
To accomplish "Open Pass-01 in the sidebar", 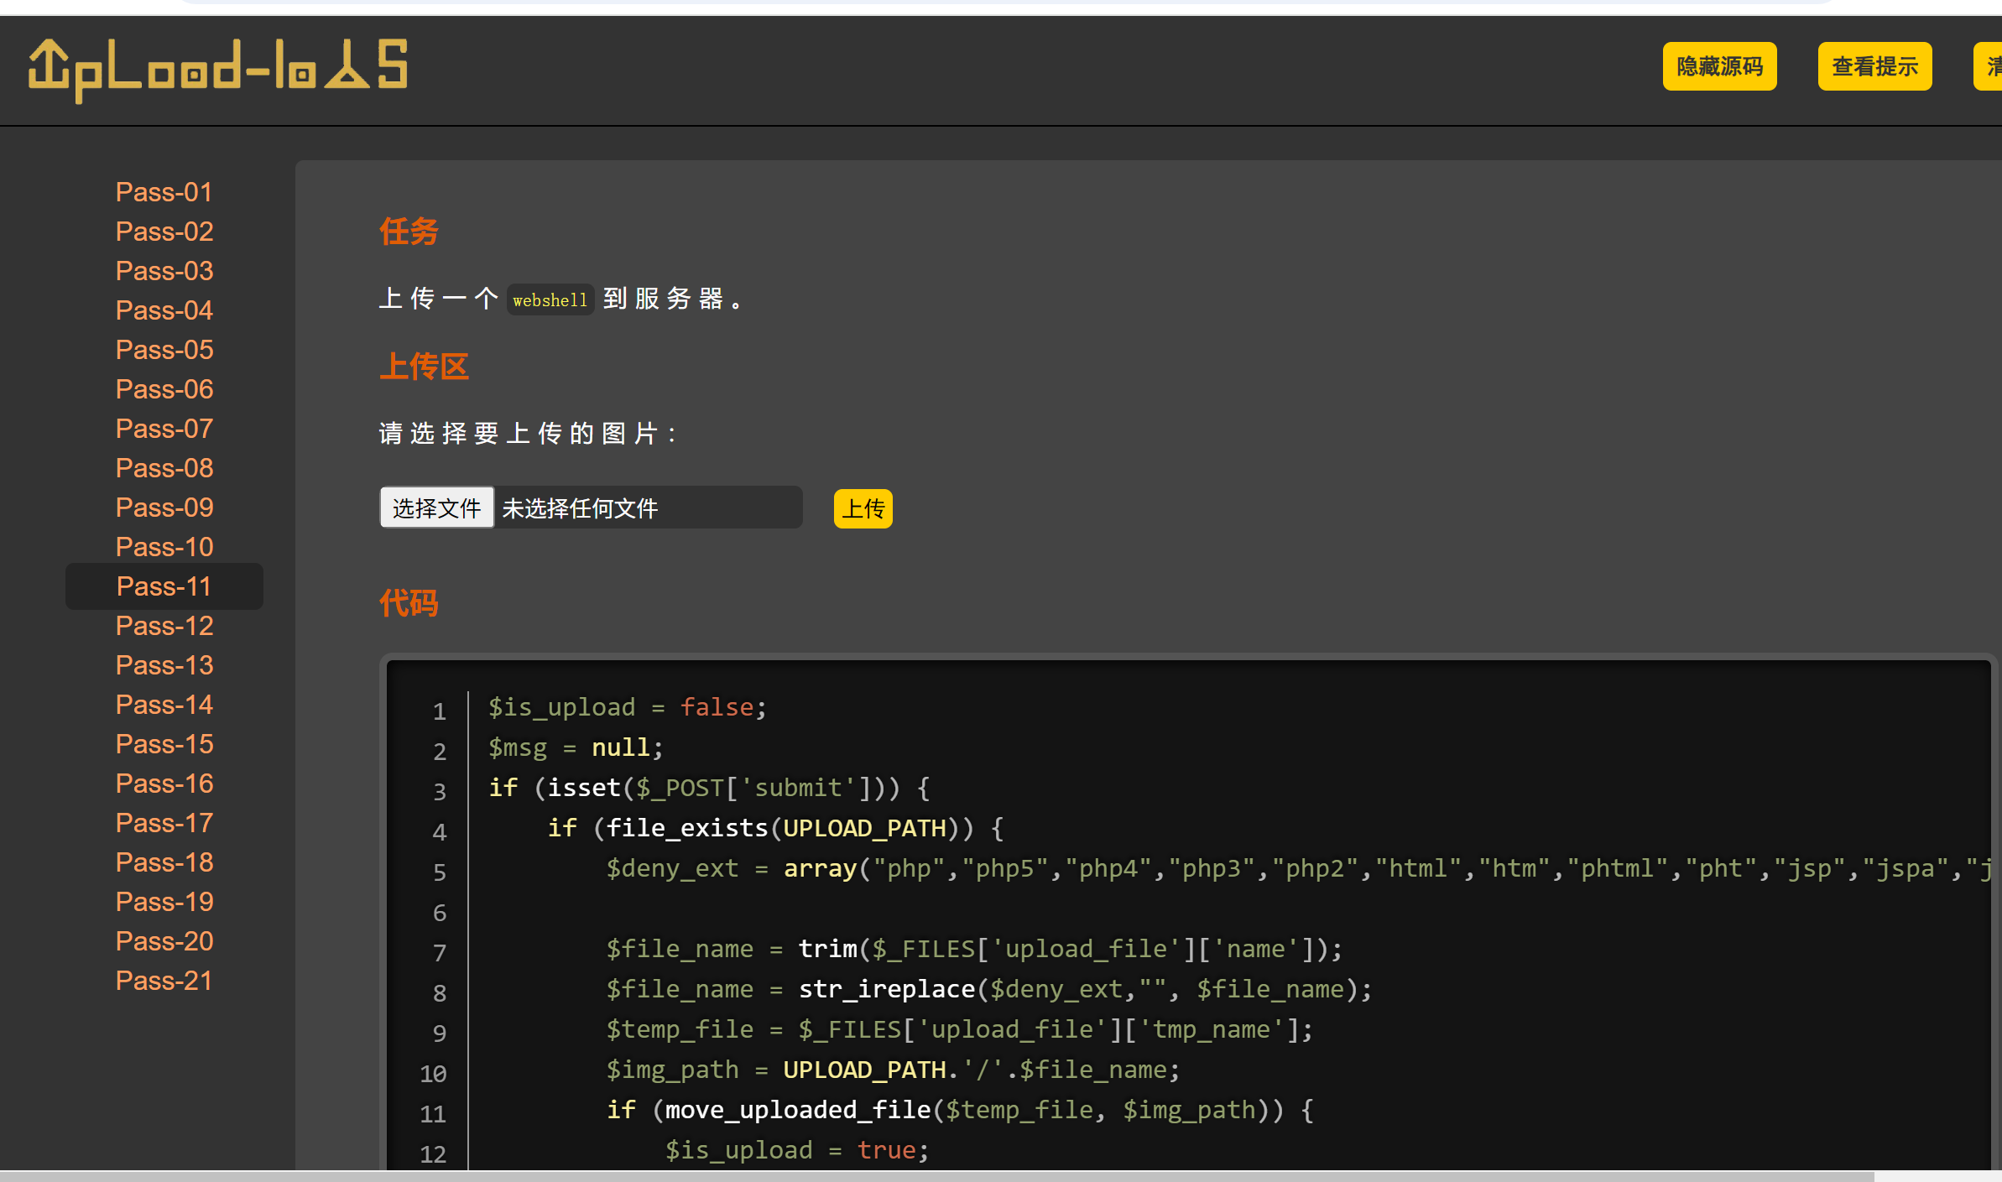I will point(164,192).
